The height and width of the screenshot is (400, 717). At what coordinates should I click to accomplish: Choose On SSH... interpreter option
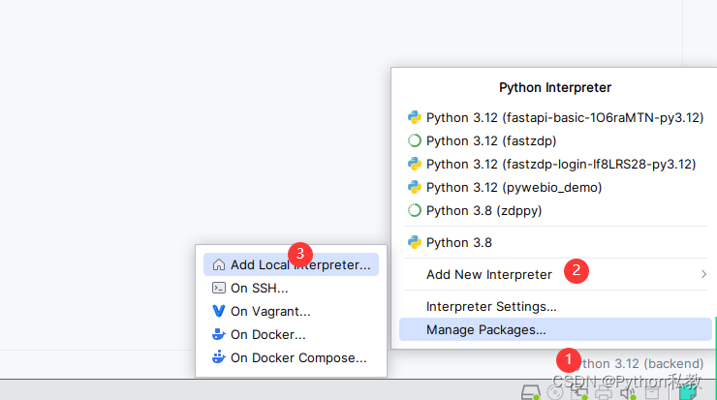click(x=291, y=288)
